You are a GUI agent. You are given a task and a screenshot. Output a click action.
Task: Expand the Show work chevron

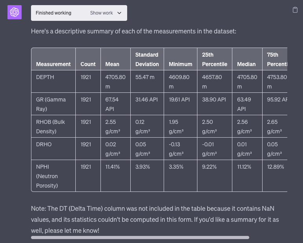pyautogui.click(x=119, y=13)
